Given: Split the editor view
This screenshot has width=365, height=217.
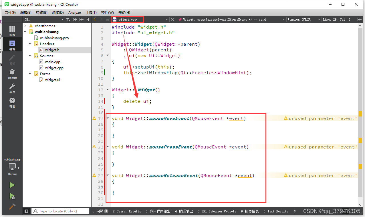Looking at the screenshot, I should (360, 19).
